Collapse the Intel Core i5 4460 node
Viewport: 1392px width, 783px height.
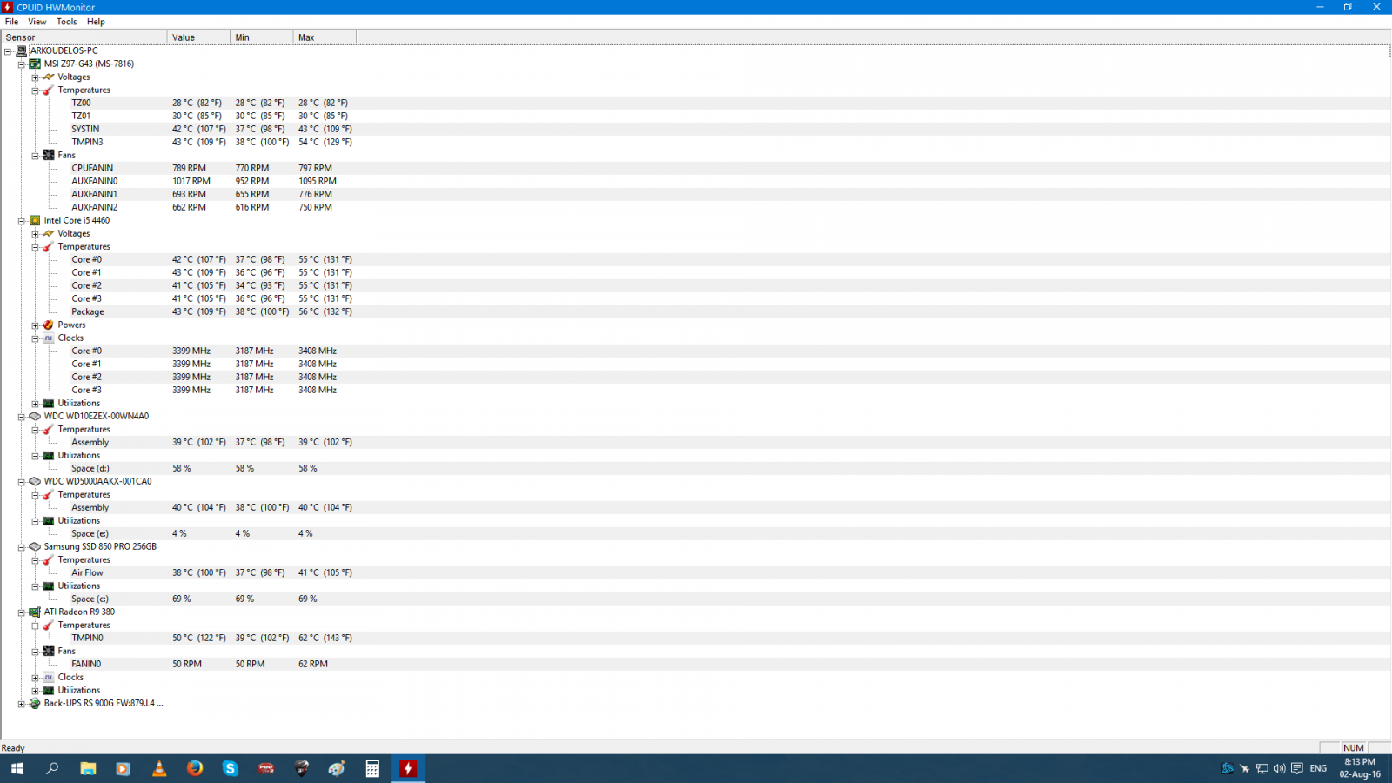coord(22,220)
